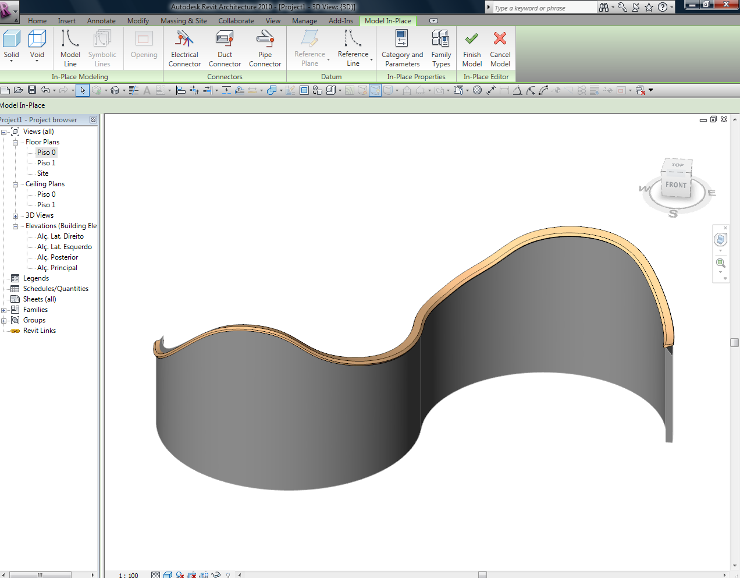Screen dimensions: 740x578
Task: Click the Save icon in quick toolbar
Action: point(32,90)
